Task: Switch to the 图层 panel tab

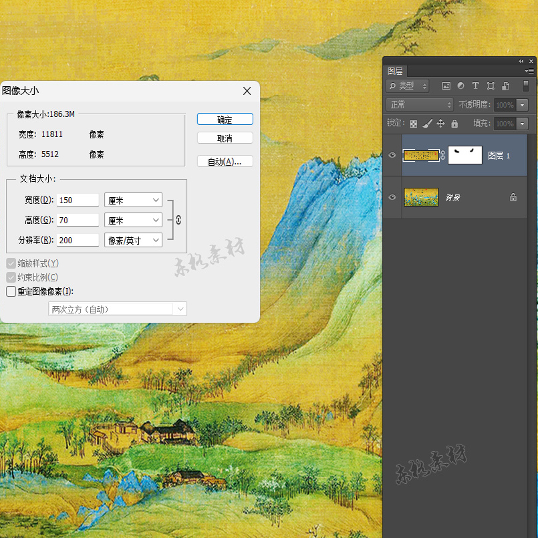Action: click(395, 71)
